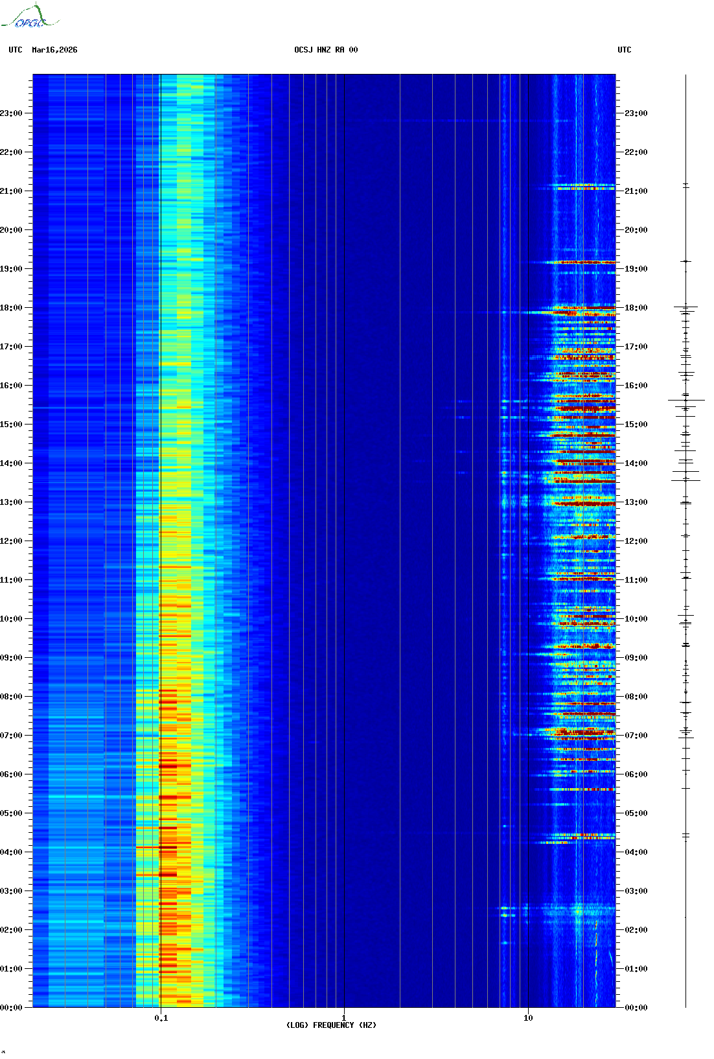
Task: Click the 09:00 label on left time axis
Action: [x=11, y=658]
